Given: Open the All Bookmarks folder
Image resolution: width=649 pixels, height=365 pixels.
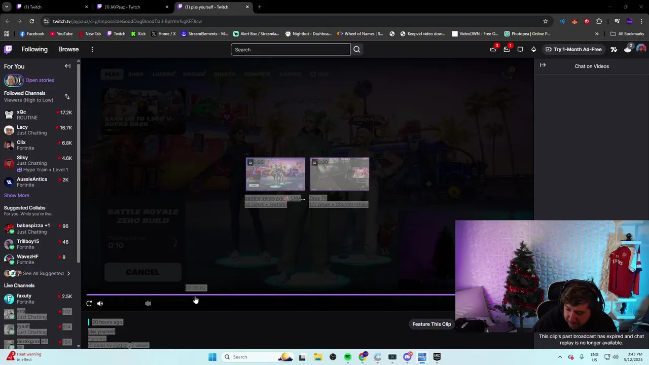Looking at the screenshot, I should (x=627, y=34).
